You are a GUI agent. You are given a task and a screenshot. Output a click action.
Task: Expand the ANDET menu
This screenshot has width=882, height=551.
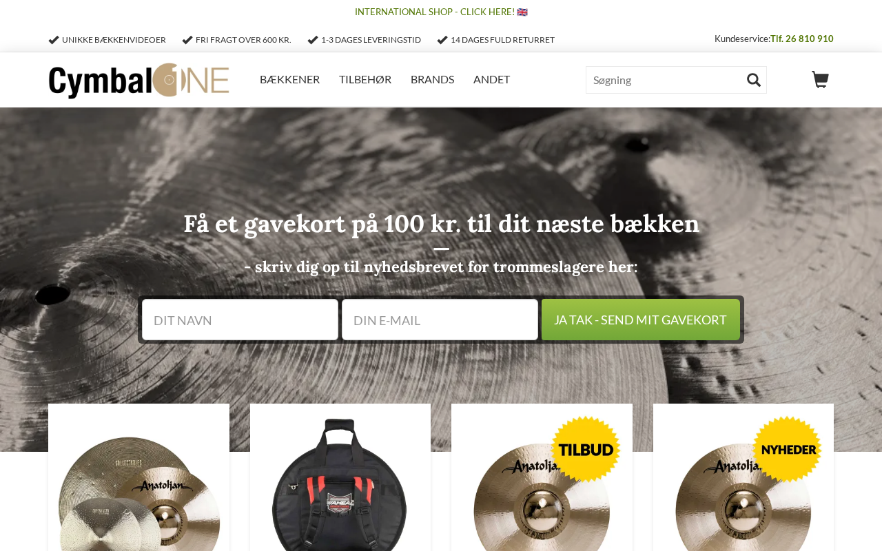(491, 79)
